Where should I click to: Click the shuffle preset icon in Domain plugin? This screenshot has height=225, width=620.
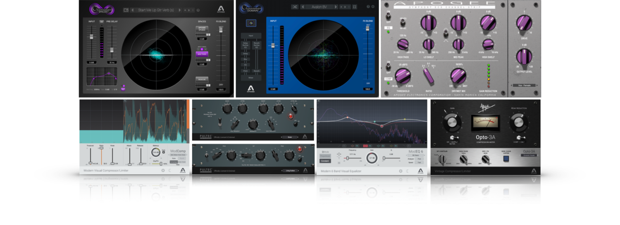coord(294,7)
